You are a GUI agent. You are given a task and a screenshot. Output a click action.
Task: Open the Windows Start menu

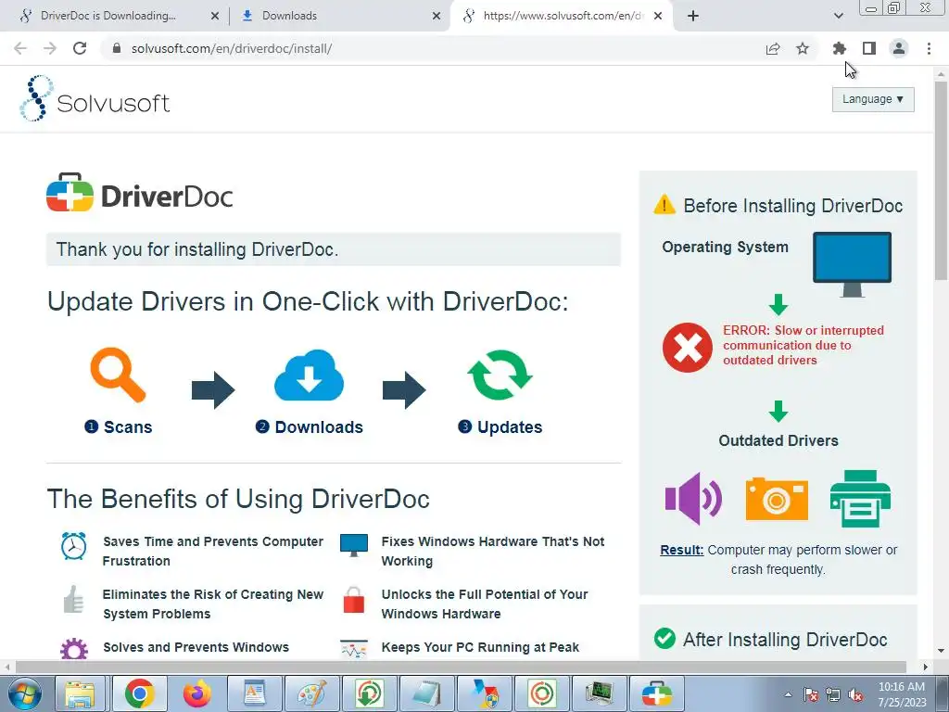point(24,693)
